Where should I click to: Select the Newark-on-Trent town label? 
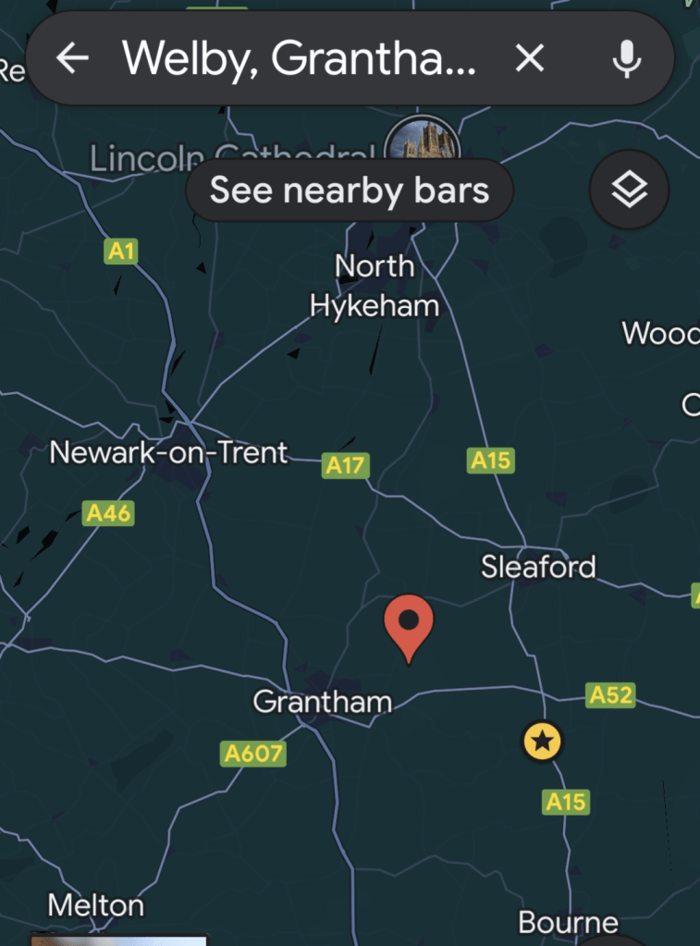[x=168, y=453]
